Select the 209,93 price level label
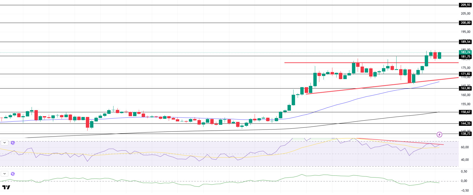Viewport: 473px width, 195px height. (465, 5)
